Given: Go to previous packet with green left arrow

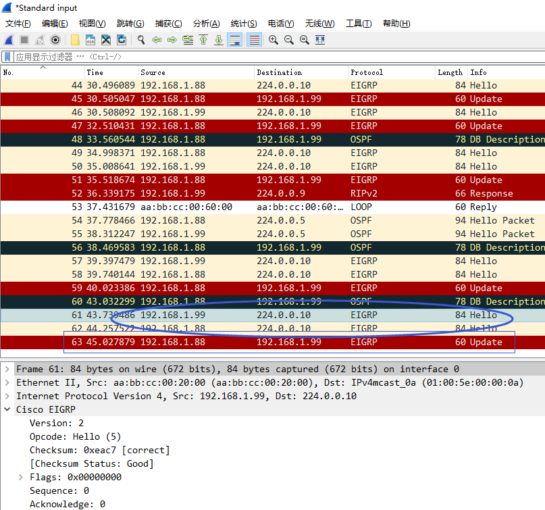Looking at the screenshot, I should pyautogui.click(x=157, y=40).
